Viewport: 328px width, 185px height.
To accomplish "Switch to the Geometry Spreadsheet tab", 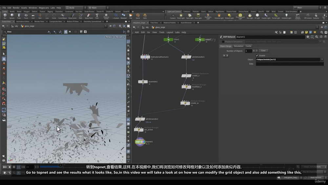I will (92, 21).
